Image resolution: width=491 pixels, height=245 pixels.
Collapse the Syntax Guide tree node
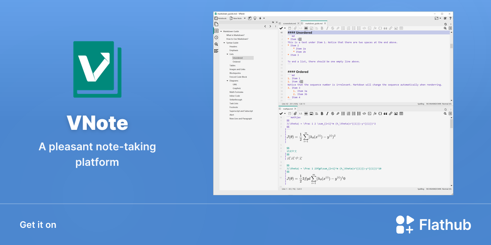pos(224,43)
